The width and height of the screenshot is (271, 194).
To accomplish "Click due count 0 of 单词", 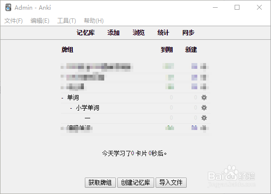I will (x=171, y=97).
